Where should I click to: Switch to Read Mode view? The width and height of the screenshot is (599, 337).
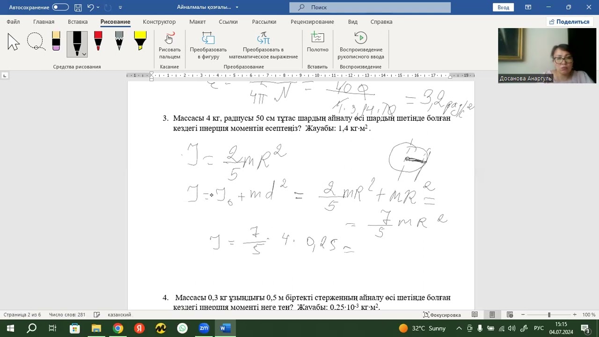point(475,315)
